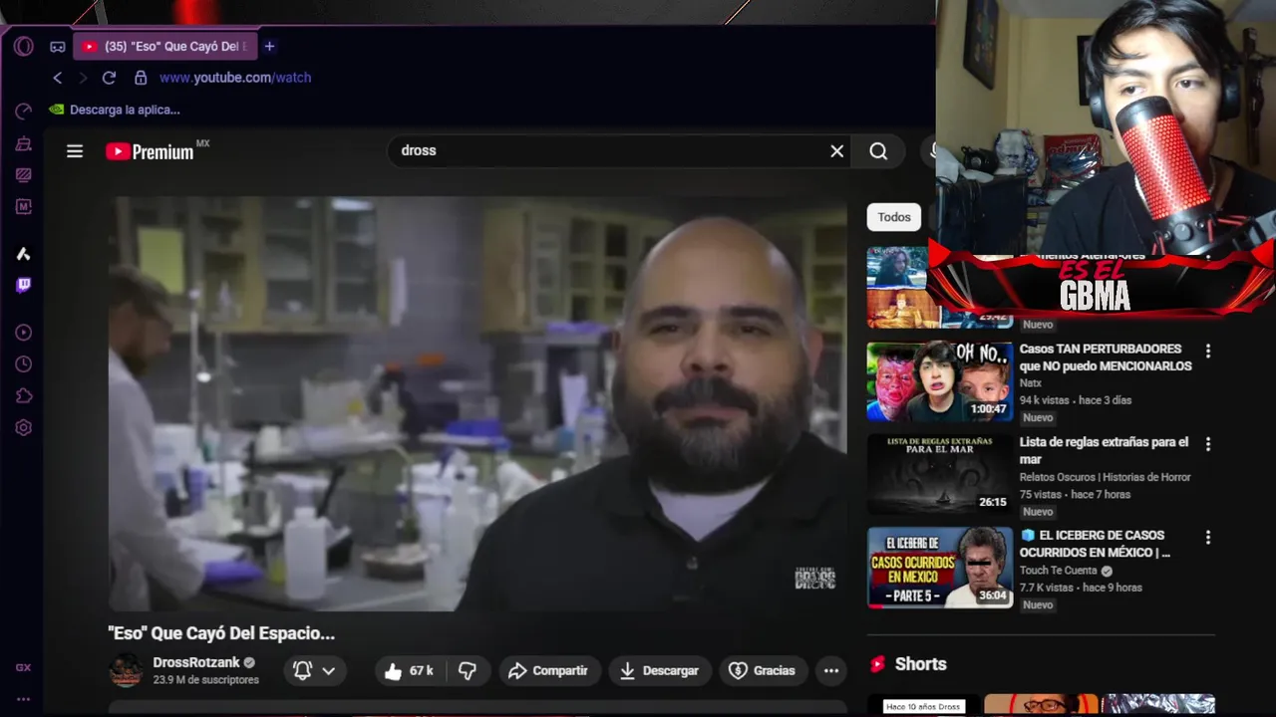
Task: Click the youtube.com/watch address bar
Action: (x=235, y=78)
